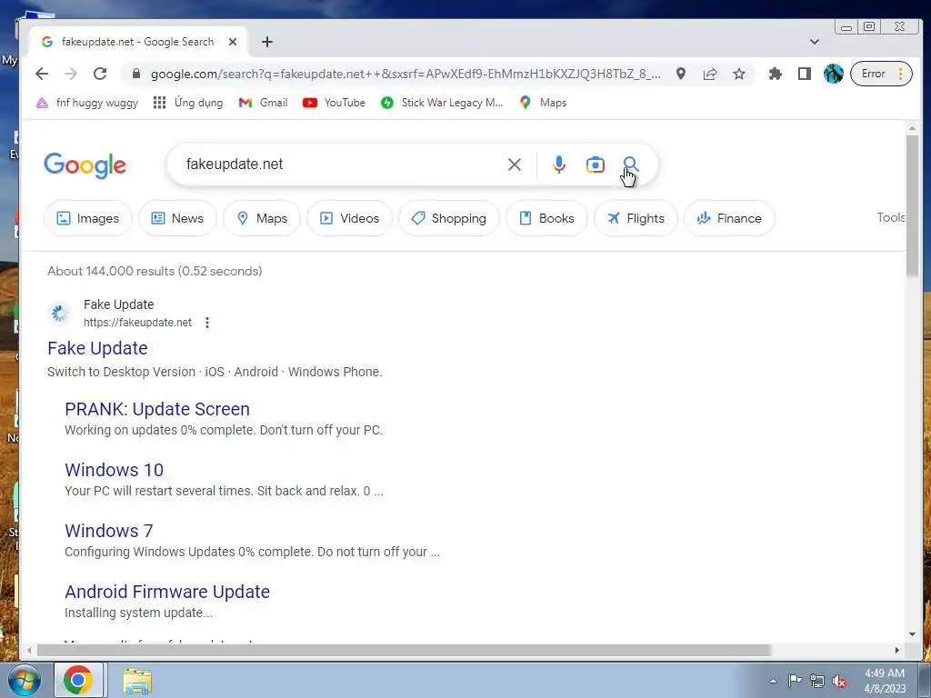The image size is (931, 698).
Task: Switch to Finance results
Action: (x=729, y=218)
